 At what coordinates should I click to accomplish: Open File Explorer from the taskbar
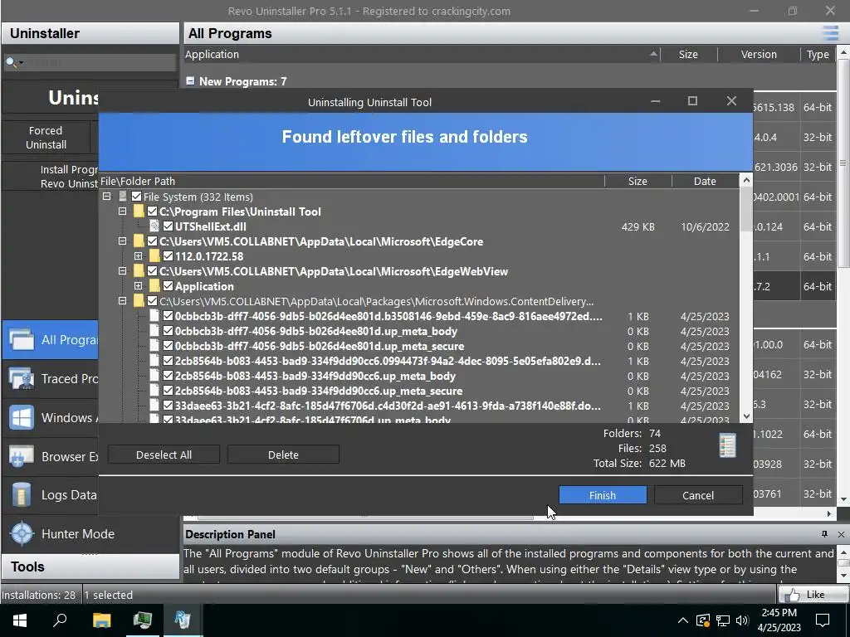(101, 620)
